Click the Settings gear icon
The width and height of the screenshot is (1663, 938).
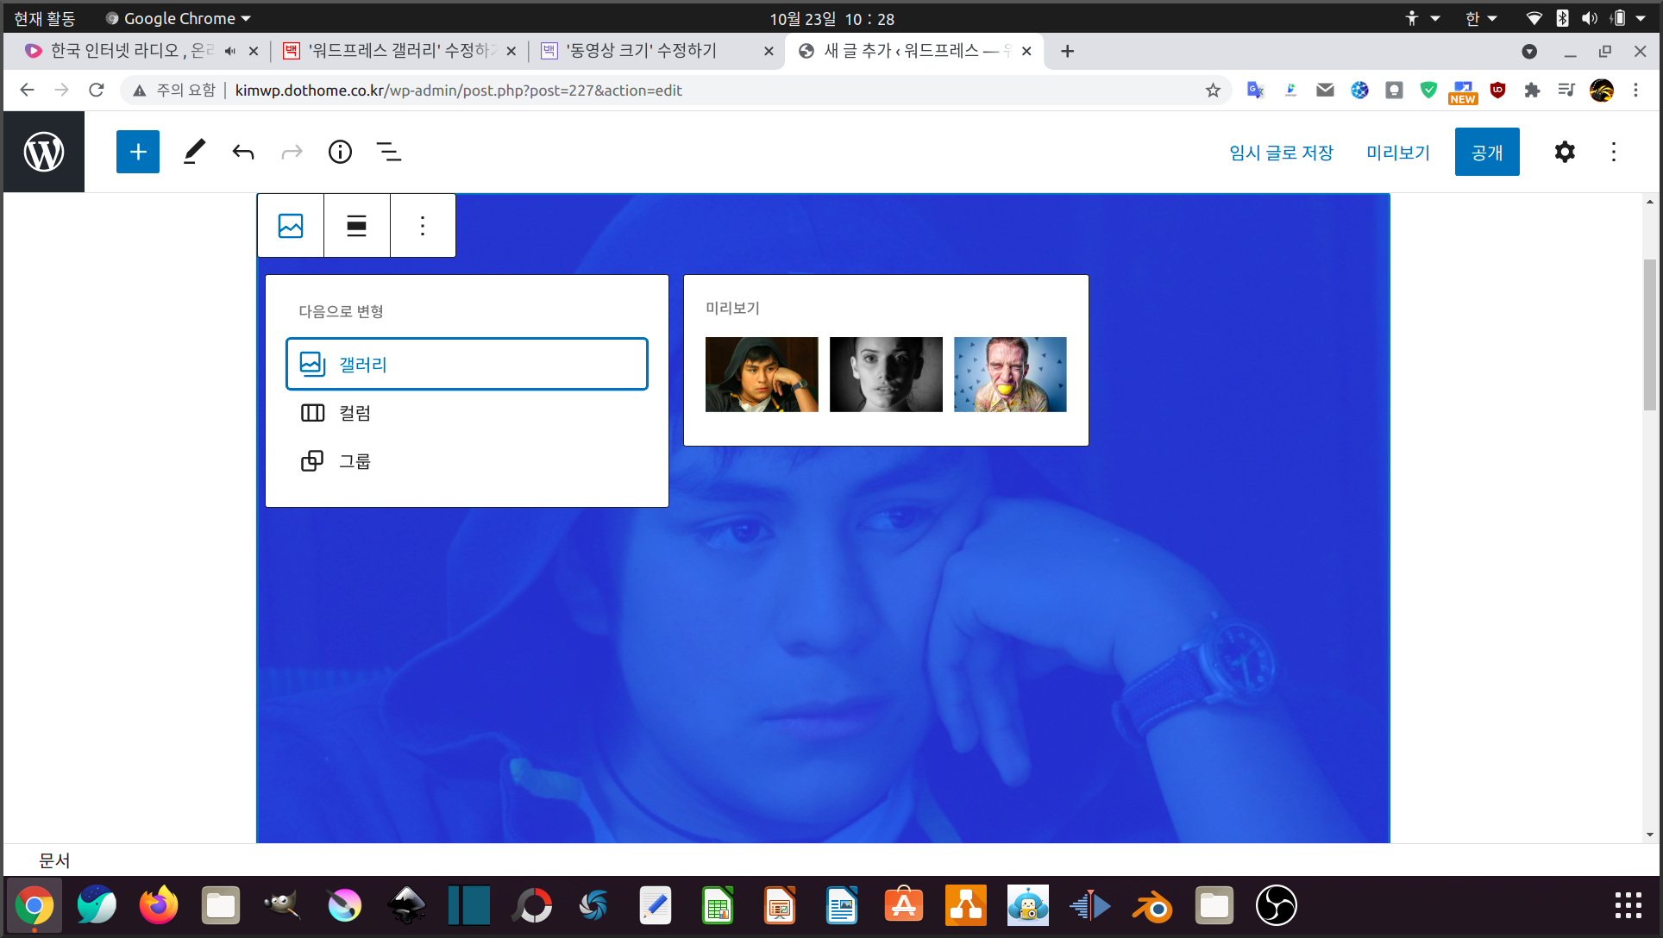(x=1565, y=151)
